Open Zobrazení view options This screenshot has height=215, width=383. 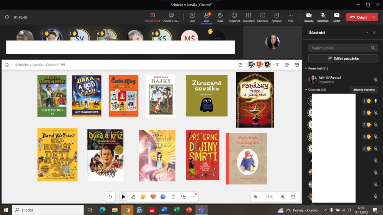pyautogui.click(x=249, y=17)
